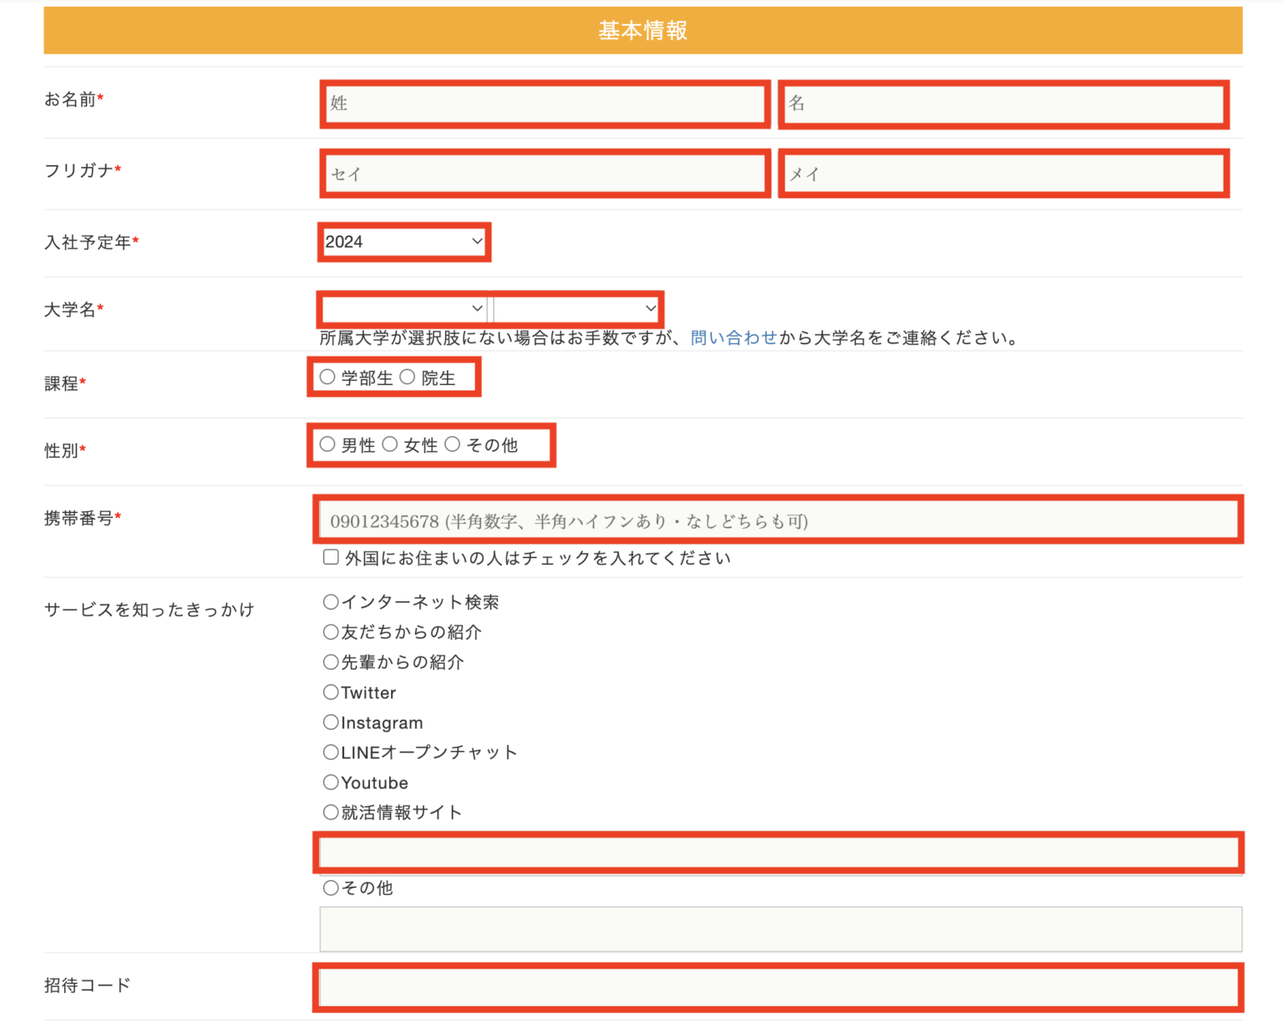Pick Twitter as how you found the service
Viewport: 1283px width, 1023px height.
(x=331, y=691)
